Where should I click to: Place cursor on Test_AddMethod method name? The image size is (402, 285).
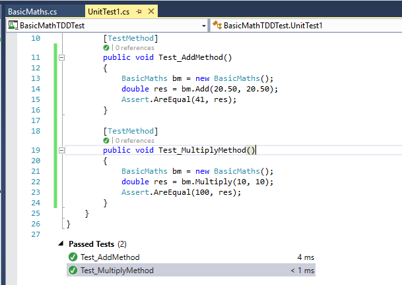tap(191, 57)
